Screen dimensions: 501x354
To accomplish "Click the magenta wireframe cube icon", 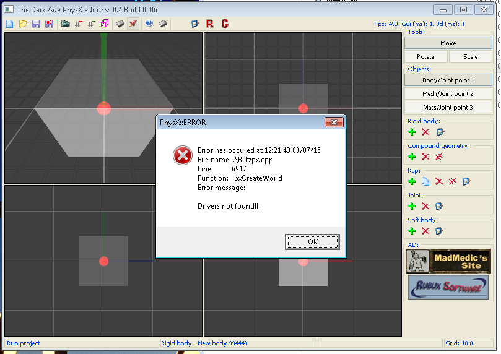I will (105, 24).
